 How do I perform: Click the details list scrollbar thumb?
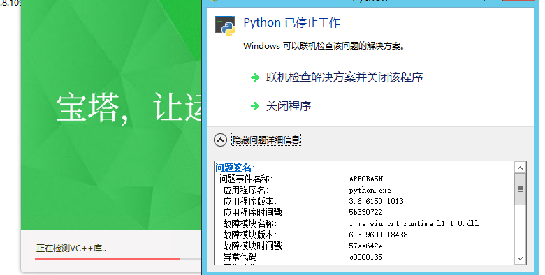520,189
